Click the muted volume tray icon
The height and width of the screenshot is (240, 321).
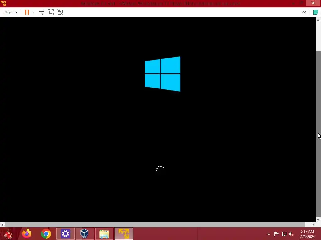tap(292, 234)
